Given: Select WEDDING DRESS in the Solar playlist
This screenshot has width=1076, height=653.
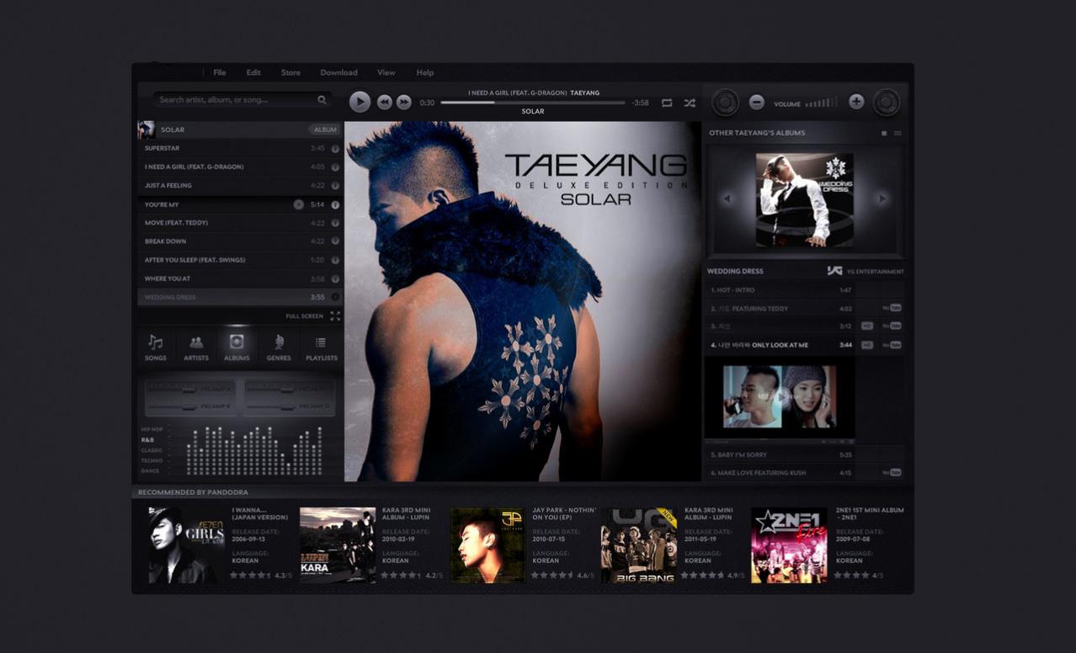Looking at the screenshot, I should pos(240,297).
